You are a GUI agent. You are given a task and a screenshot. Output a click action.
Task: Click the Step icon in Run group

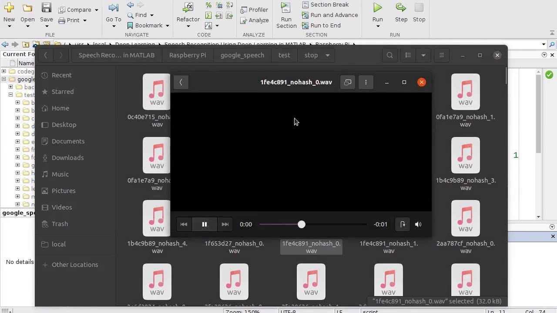pyautogui.click(x=401, y=8)
